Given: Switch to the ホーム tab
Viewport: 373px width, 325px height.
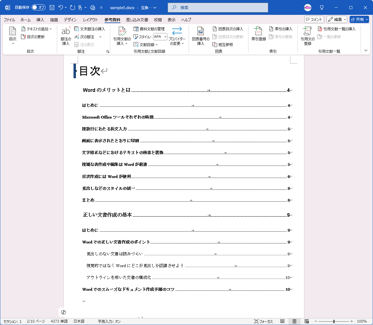Looking at the screenshot, I should (x=26, y=20).
